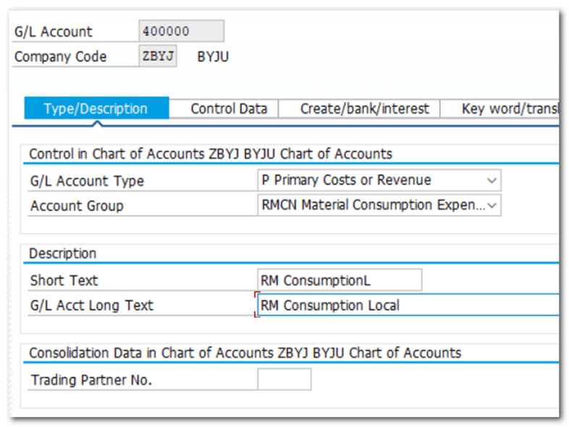569x427 pixels.
Task: Open the Control Data tab
Action: 228,109
